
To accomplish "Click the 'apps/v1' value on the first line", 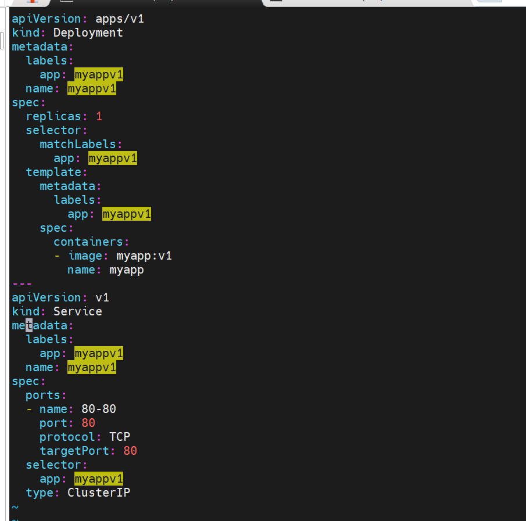I will pos(120,19).
